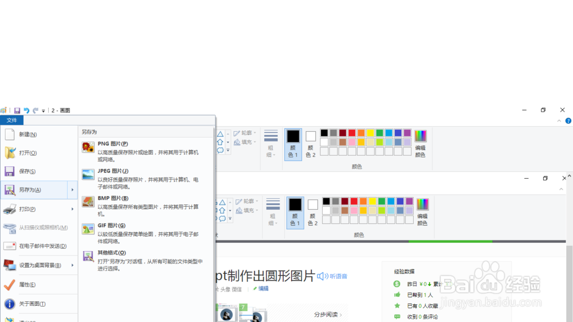This screenshot has width=573, height=322.
Task: Open 粗细 line size dropdown in upper window
Action: [271, 144]
